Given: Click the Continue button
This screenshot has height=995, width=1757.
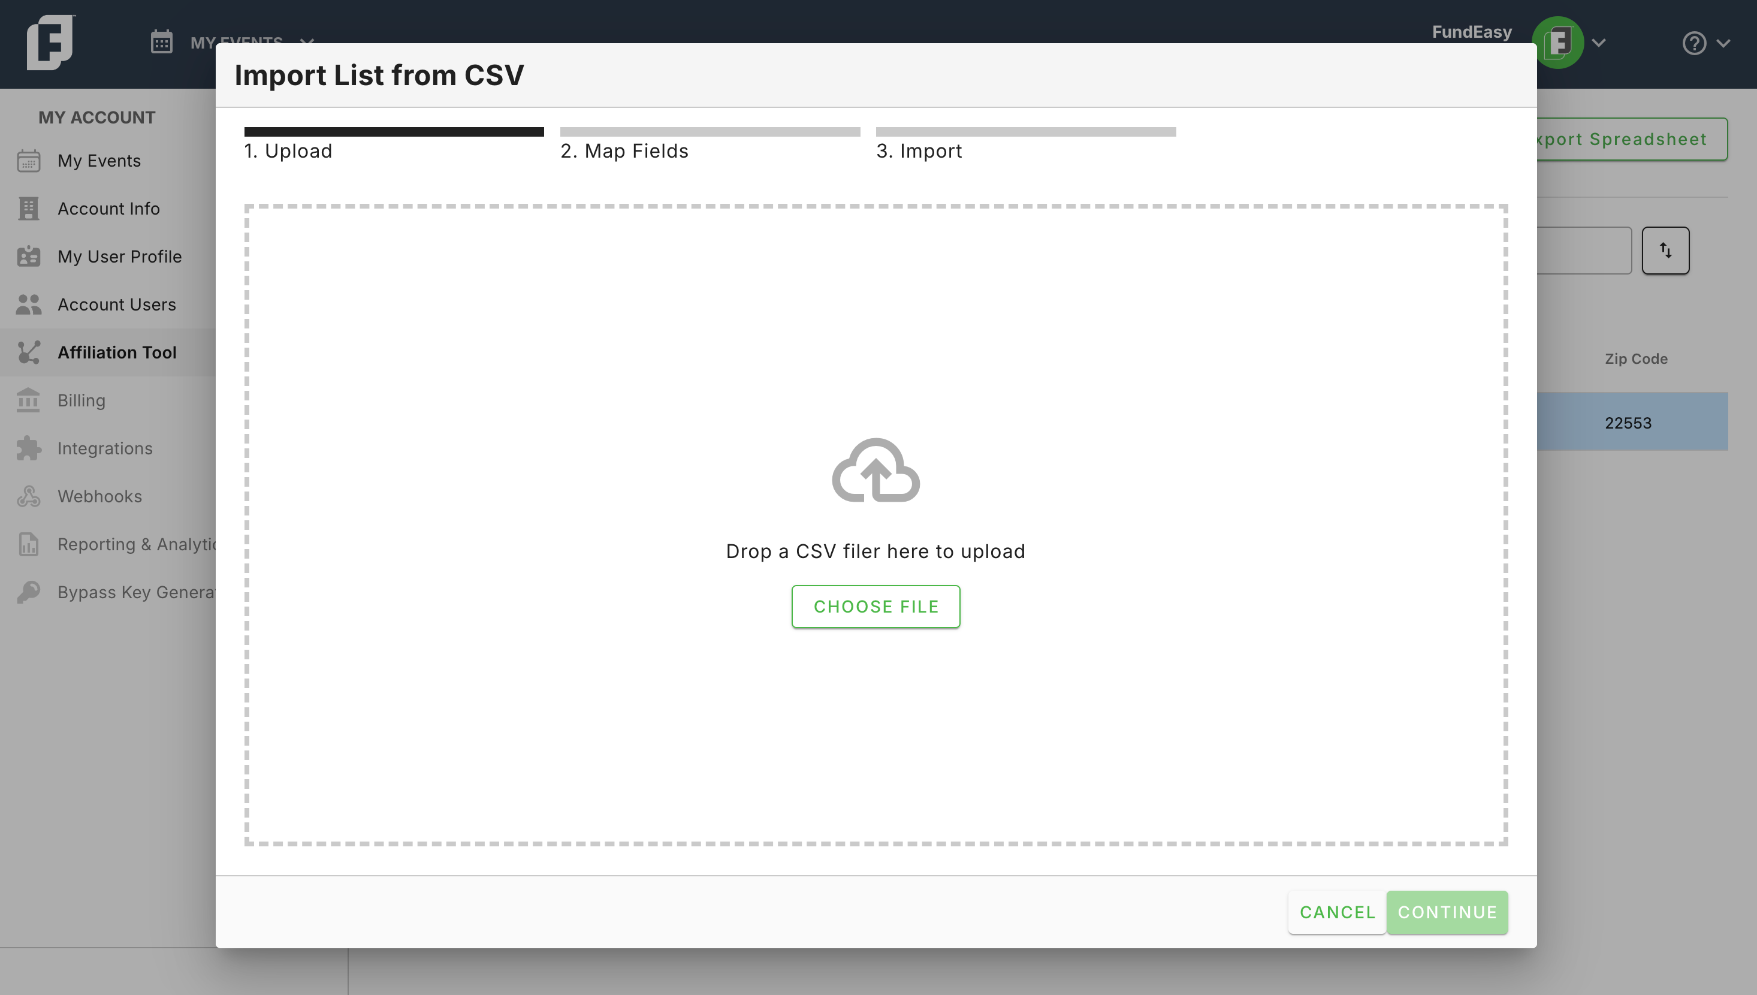Looking at the screenshot, I should click(x=1447, y=912).
